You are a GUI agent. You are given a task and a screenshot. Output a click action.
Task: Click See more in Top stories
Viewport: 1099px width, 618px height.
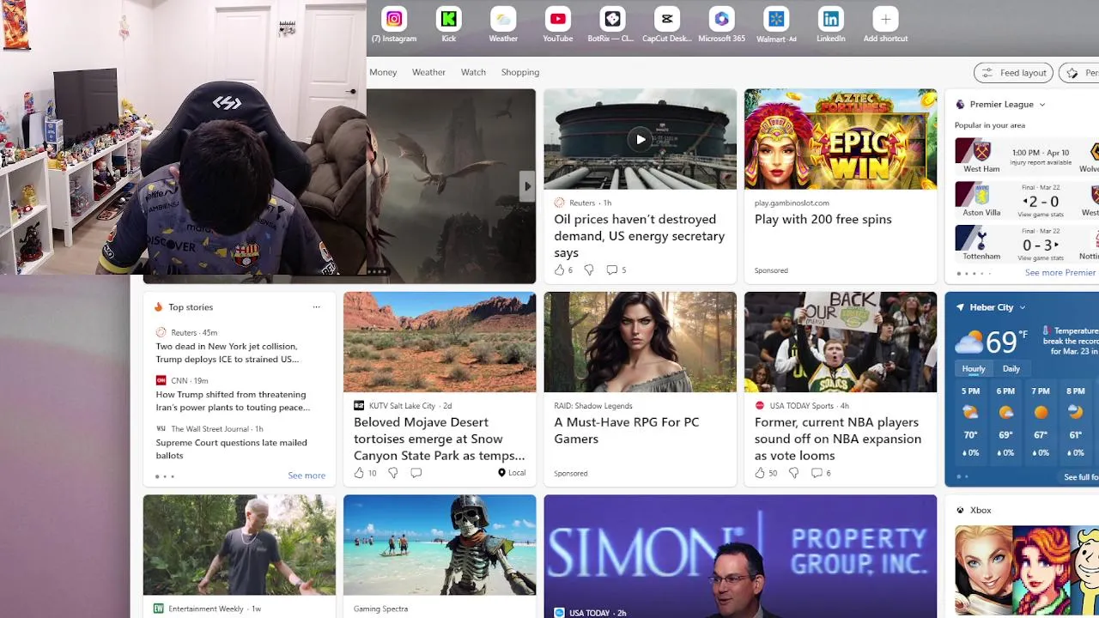pos(307,476)
